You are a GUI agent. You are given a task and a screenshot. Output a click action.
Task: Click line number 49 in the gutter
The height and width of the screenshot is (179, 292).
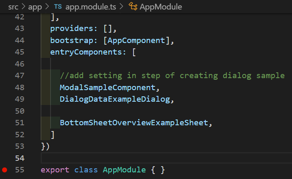(x=19, y=99)
